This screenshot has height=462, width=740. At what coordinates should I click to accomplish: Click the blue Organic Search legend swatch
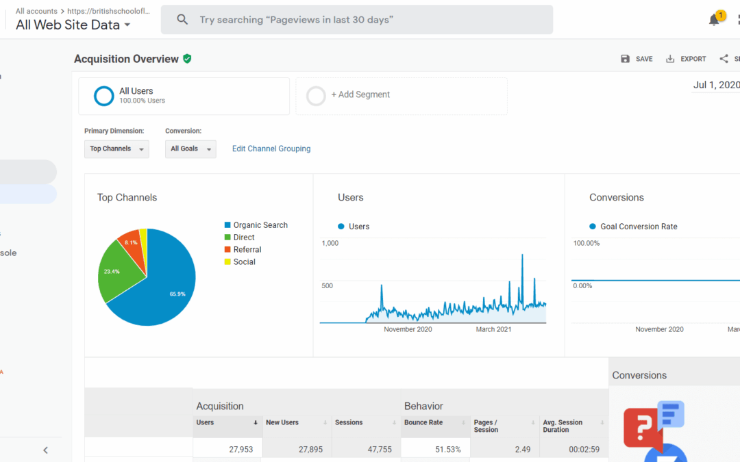pos(227,225)
